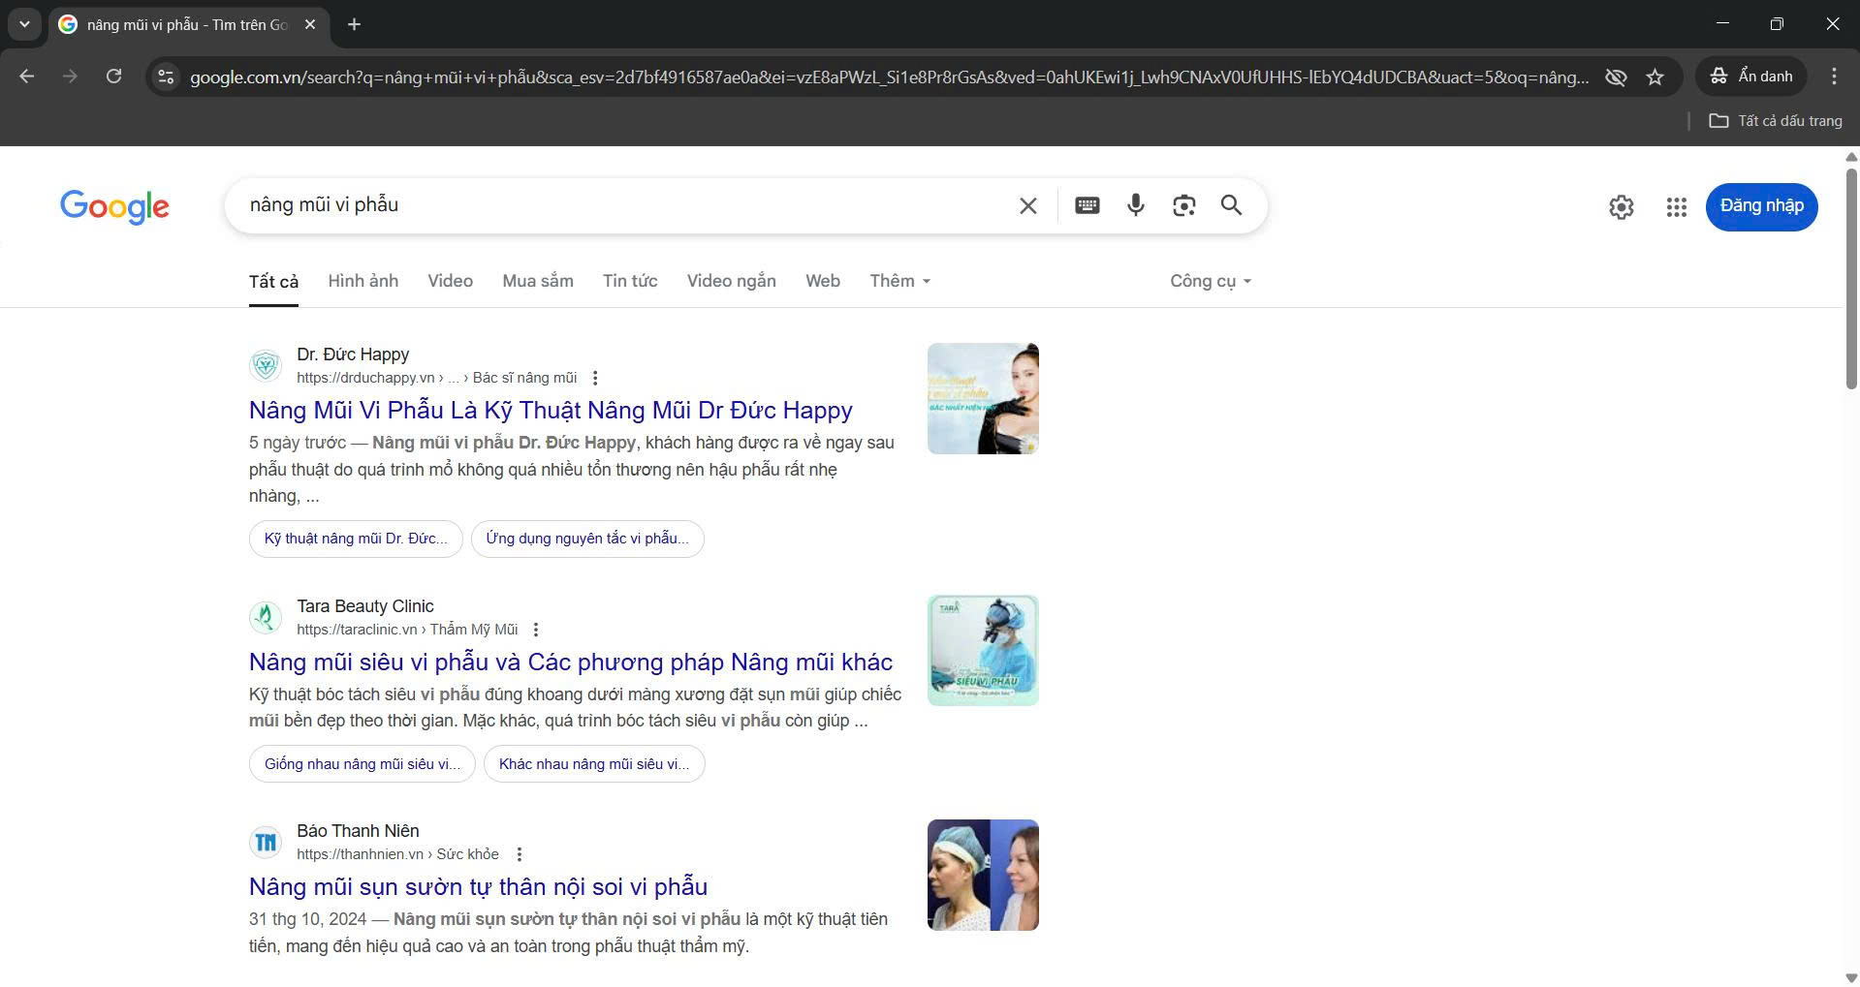Open the on-screen keyboard input tool
Screen dimensions: 1860x987
(1088, 205)
